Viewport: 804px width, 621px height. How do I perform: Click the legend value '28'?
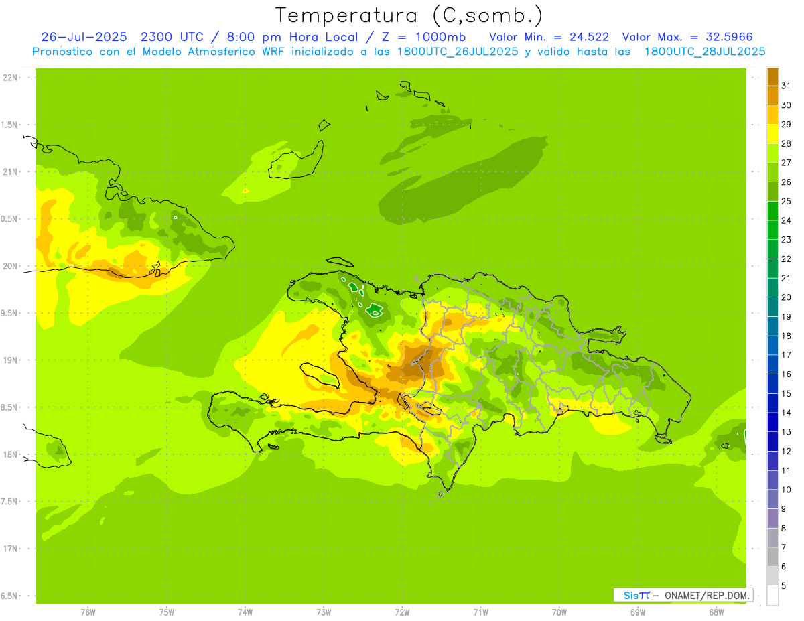(x=786, y=143)
